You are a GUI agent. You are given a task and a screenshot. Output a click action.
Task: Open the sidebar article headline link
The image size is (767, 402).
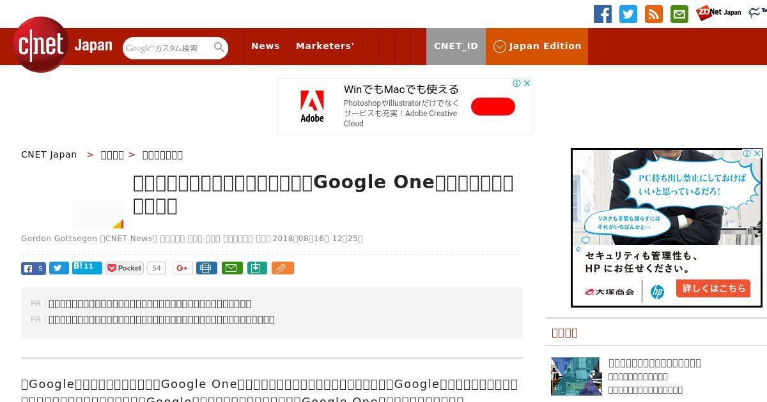pos(655,363)
